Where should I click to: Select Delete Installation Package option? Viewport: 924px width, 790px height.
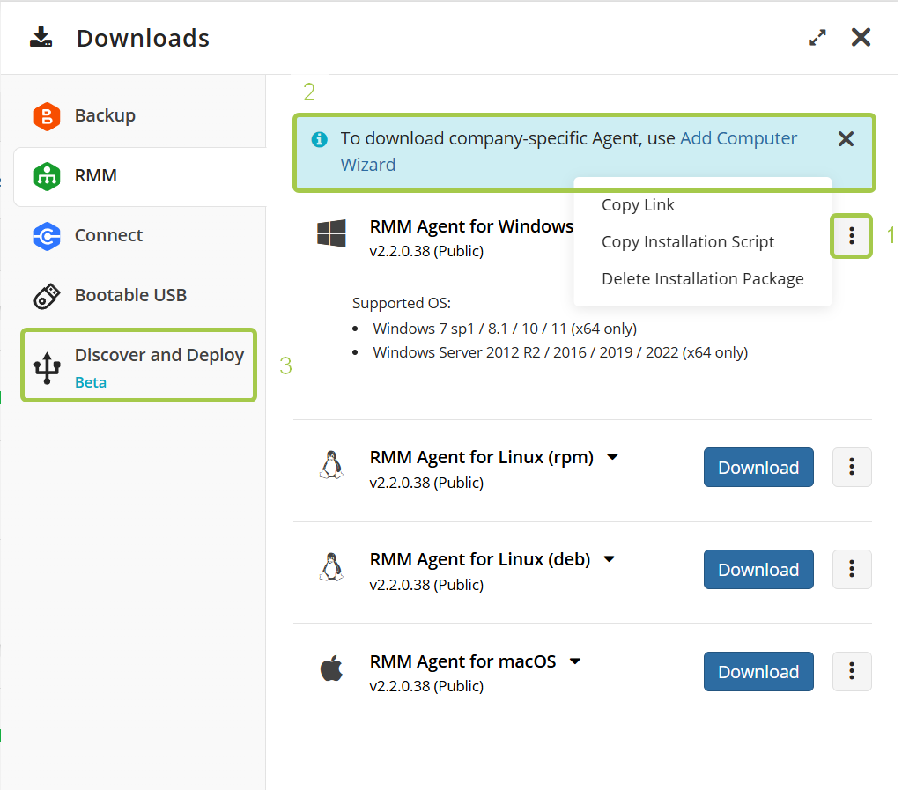702,279
